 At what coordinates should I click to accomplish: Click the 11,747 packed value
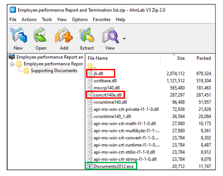pyautogui.click(x=205, y=166)
